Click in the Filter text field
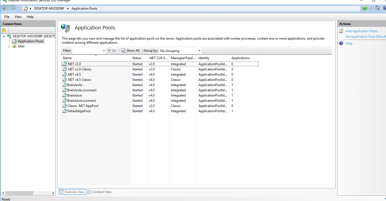The width and height of the screenshot is (386, 201). pyautogui.click(x=87, y=51)
